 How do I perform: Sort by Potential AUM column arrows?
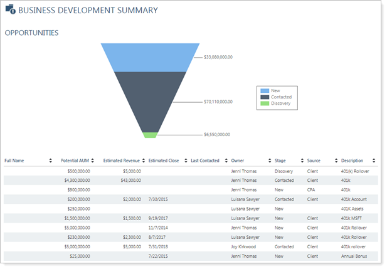[93, 161]
